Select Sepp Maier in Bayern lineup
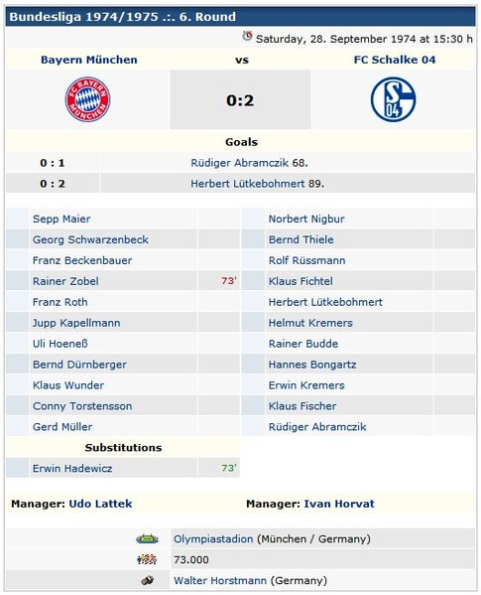The image size is (481, 595). pos(61,219)
